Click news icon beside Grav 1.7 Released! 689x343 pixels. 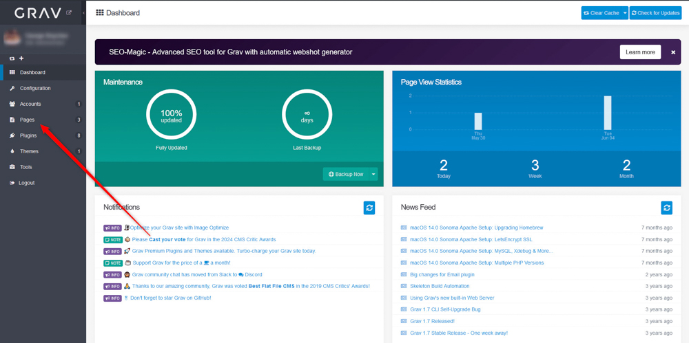point(404,321)
